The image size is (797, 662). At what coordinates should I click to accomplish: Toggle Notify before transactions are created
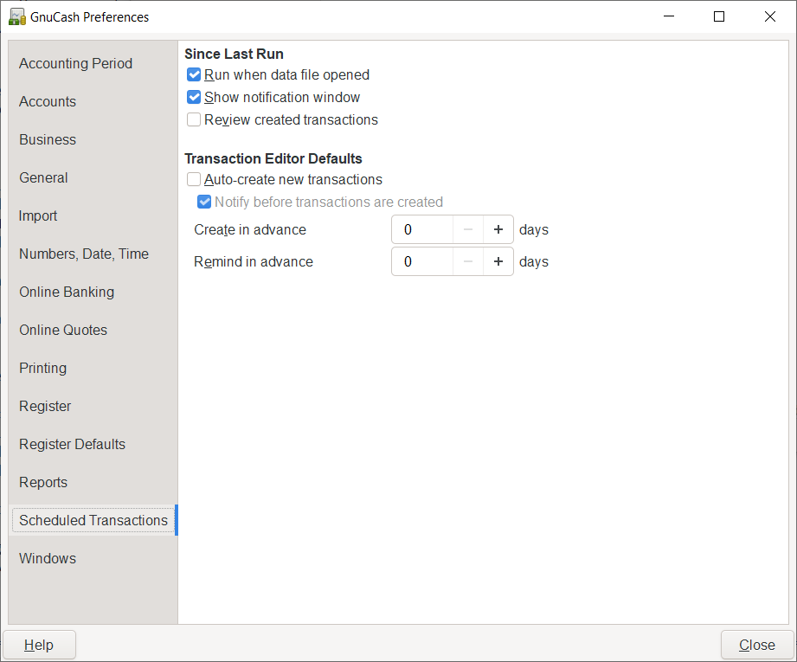[x=204, y=202]
